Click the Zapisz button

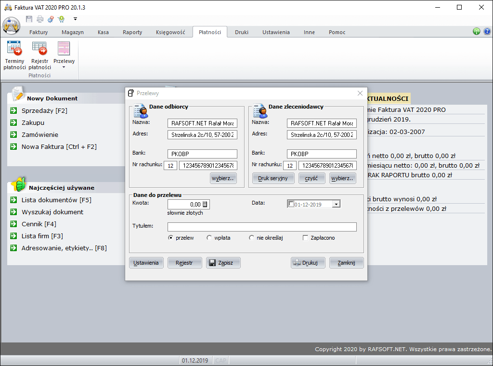223,263
